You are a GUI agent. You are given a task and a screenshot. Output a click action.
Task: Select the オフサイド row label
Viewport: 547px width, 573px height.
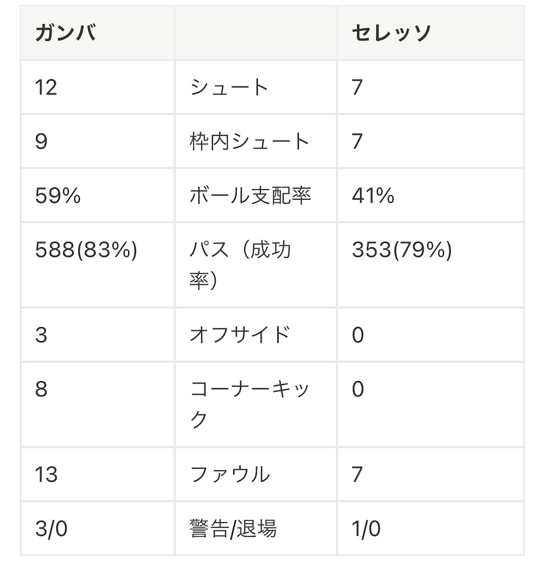pos(240,335)
